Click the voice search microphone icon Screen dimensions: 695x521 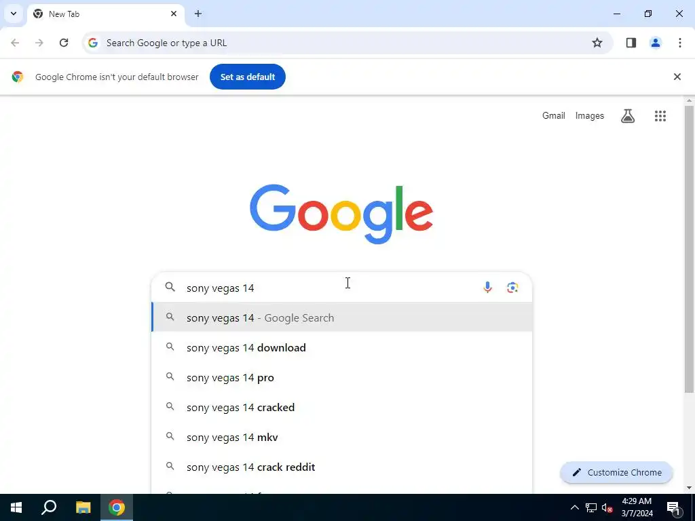487,288
